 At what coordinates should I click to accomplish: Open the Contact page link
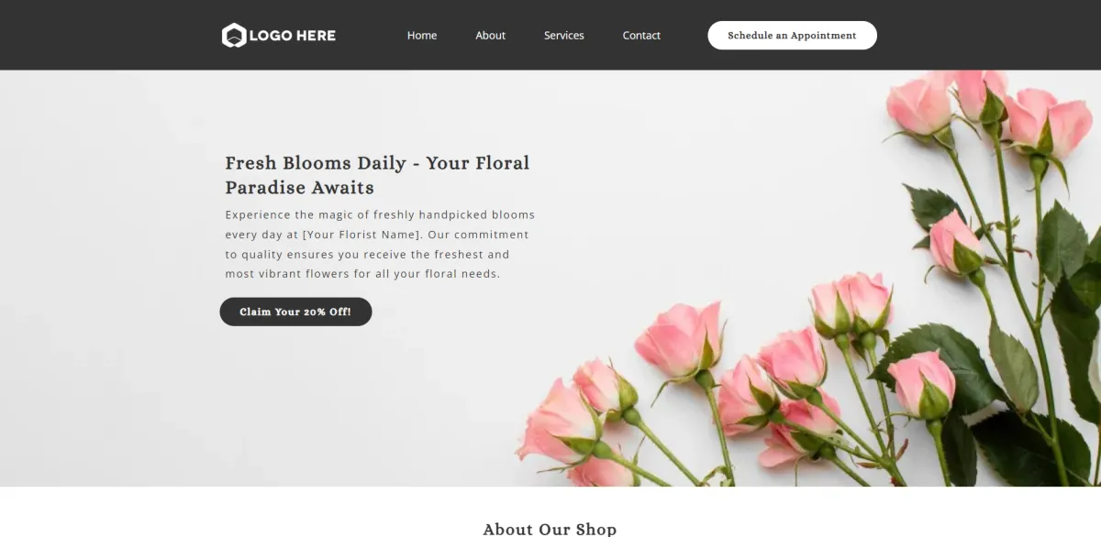click(641, 36)
